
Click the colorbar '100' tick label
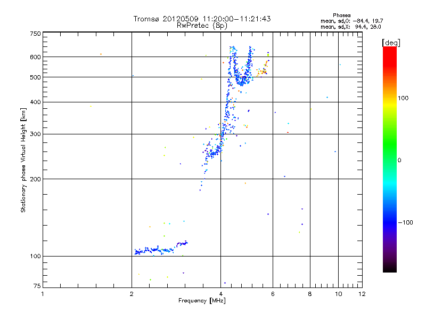403,98
